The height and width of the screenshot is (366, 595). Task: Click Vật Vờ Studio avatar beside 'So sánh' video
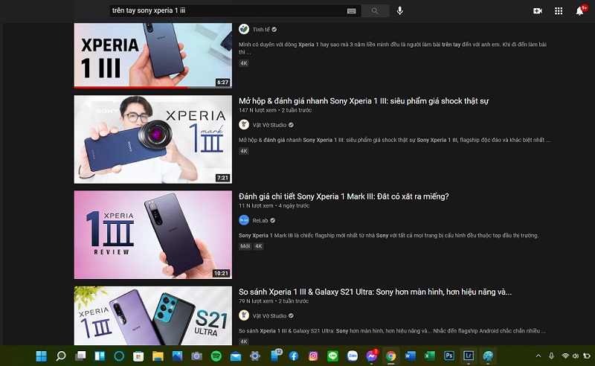tap(244, 315)
